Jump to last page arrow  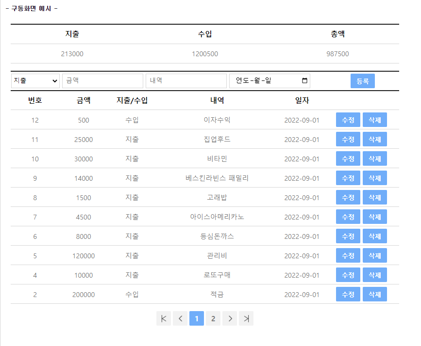246,318
